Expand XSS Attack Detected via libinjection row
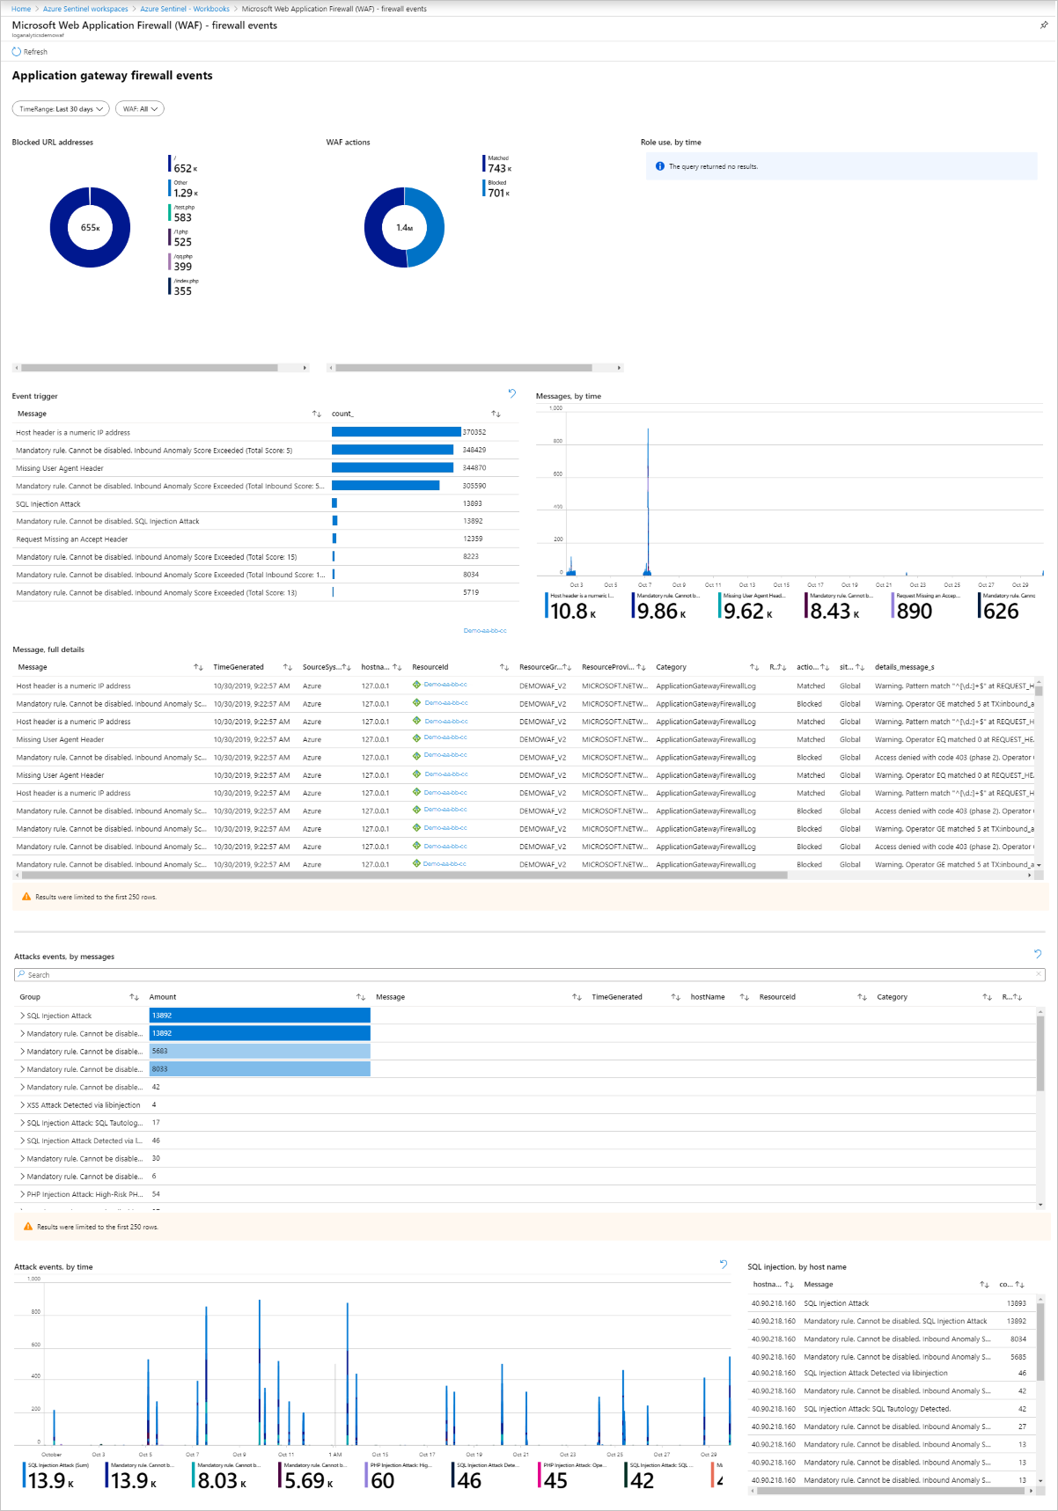1058x1511 pixels. pyautogui.click(x=23, y=1104)
